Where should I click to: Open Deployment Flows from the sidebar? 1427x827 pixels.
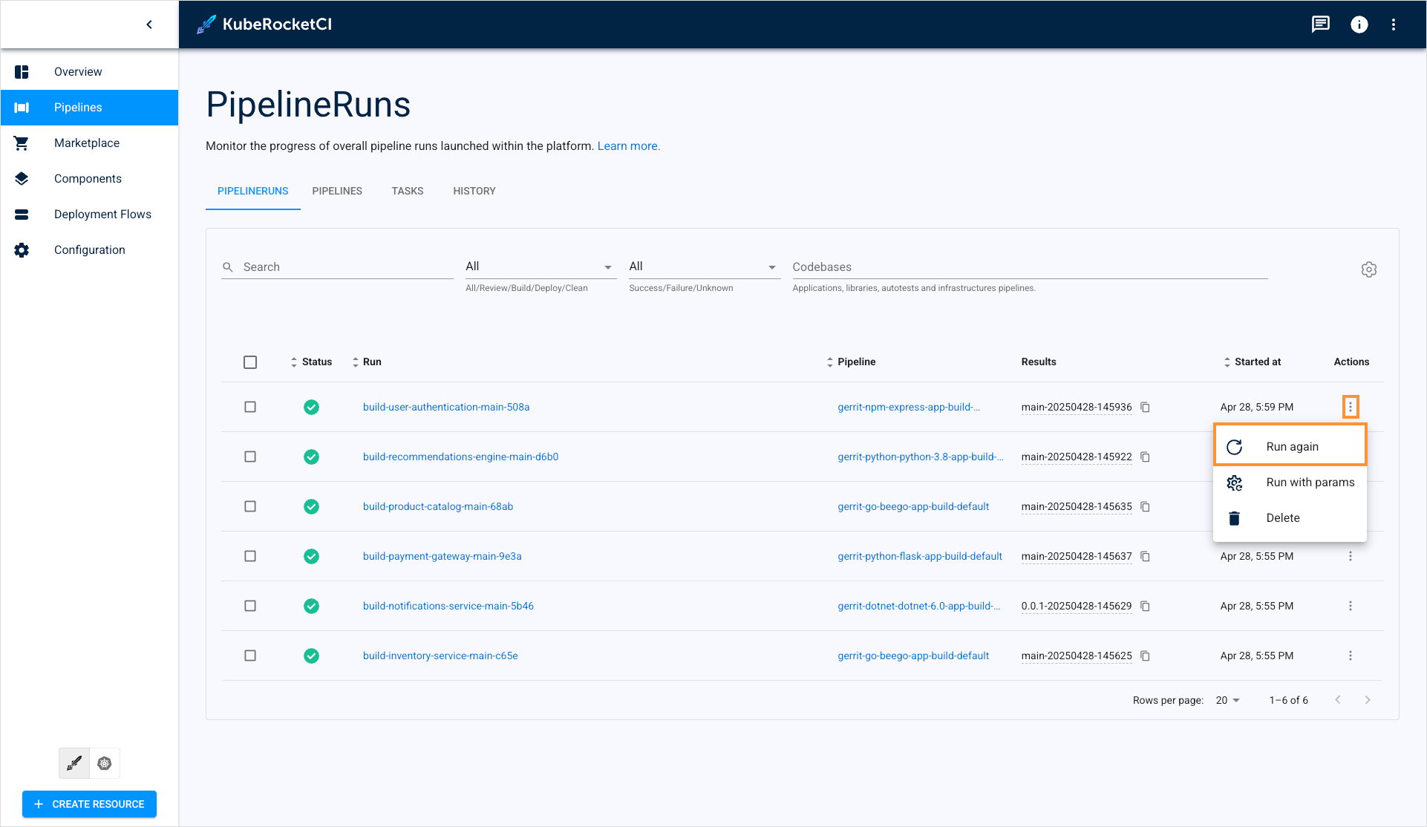pos(103,214)
